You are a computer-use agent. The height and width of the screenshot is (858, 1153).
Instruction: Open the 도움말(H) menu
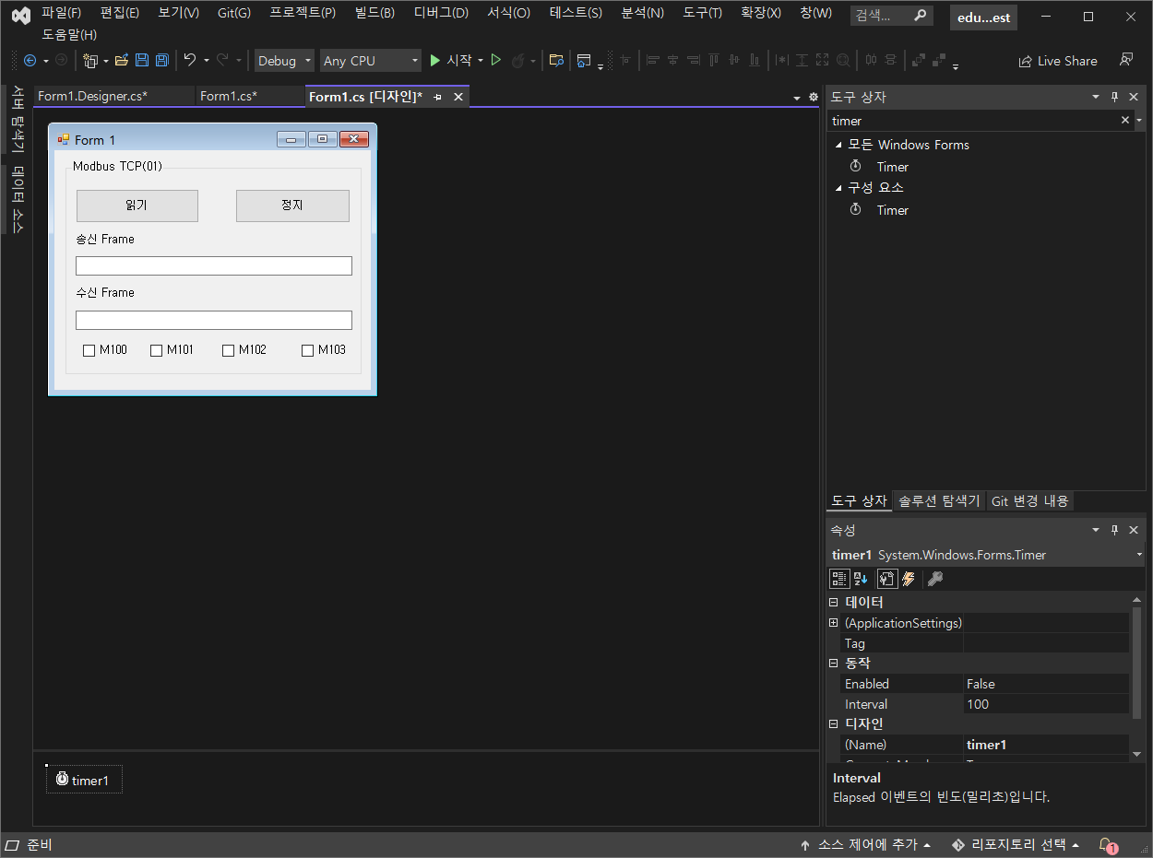click(x=69, y=34)
